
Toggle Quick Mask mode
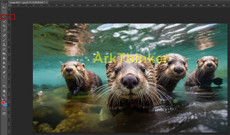coord(4,109)
